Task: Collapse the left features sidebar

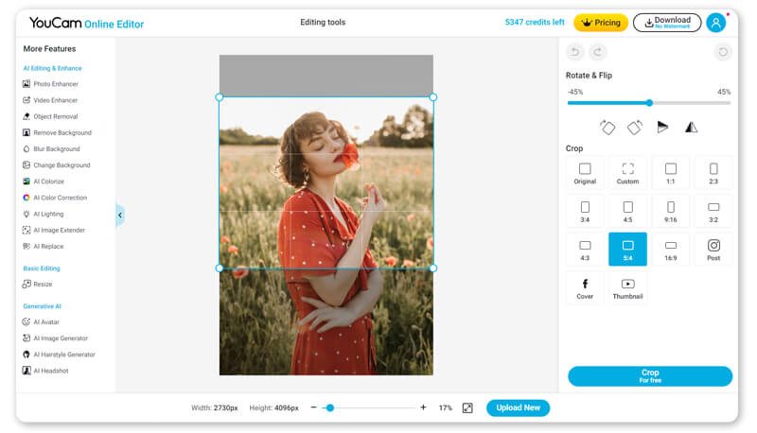Action: [120, 216]
